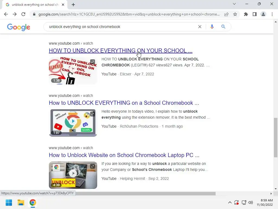Click the Helping Hermit channel name

tap(132, 179)
